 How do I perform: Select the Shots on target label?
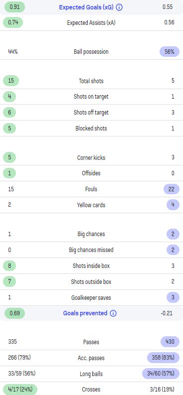coord(91,97)
